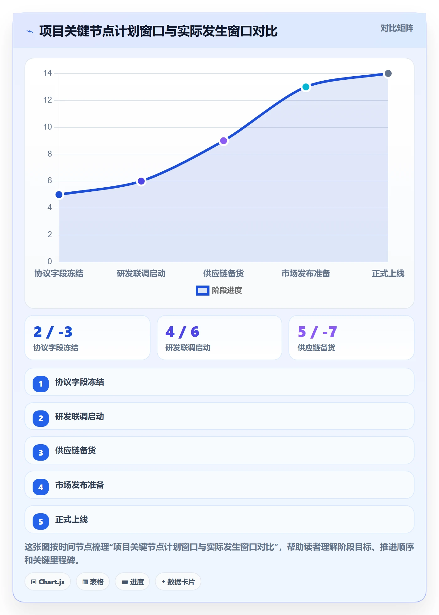Viewport: 439px width, 615px height.
Task: Click step badge 3 in the list
Action: [x=41, y=453]
